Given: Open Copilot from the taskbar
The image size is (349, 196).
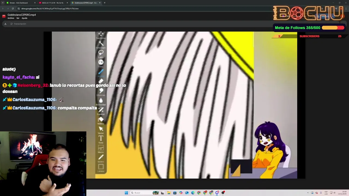Looking at the screenshot, I should 181,193.
